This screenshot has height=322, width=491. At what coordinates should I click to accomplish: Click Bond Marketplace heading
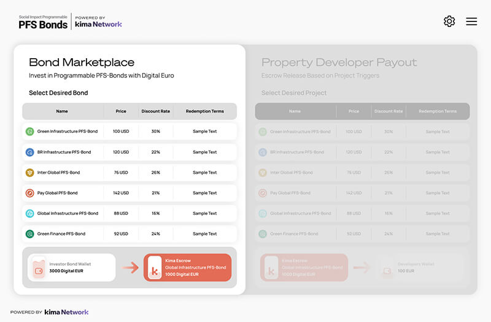[82, 62]
